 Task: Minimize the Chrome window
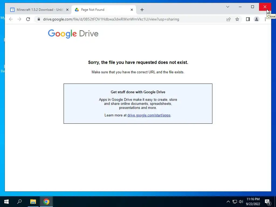coord(240,7)
